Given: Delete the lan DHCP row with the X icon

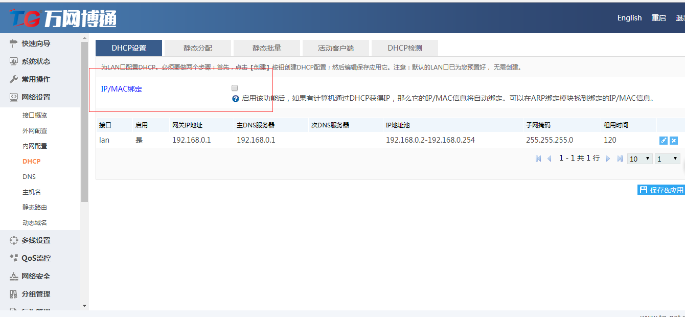Looking at the screenshot, I should coord(674,141).
